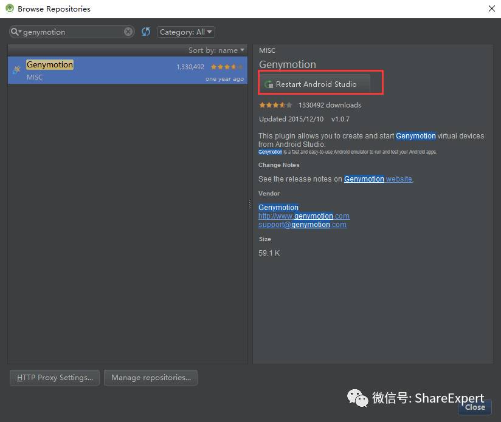Click the 'one year ago' update text
The height and width of the screenshot is (422, 501).
tap(224, 79)
